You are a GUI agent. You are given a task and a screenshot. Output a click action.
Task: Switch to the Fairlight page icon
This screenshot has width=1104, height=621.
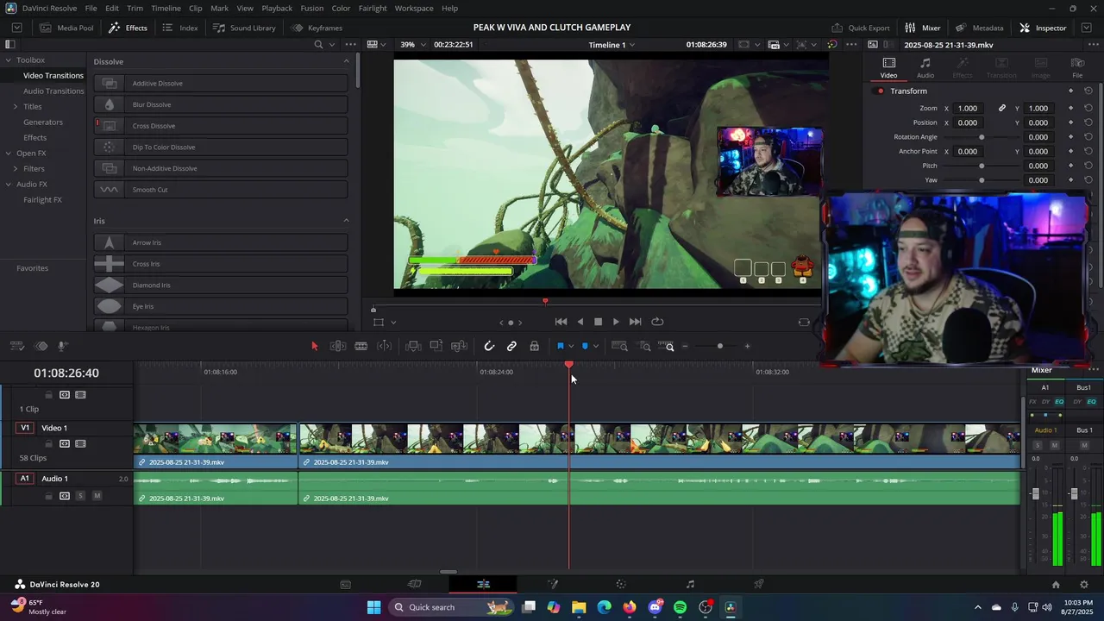point(690,584)
